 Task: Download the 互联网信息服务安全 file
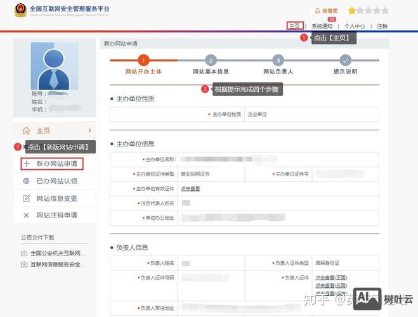coord(58,264)
